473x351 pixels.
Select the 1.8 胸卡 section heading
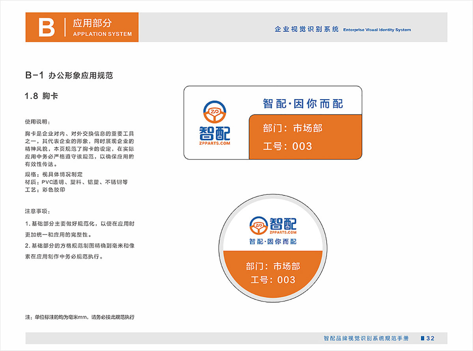[41, 96]
